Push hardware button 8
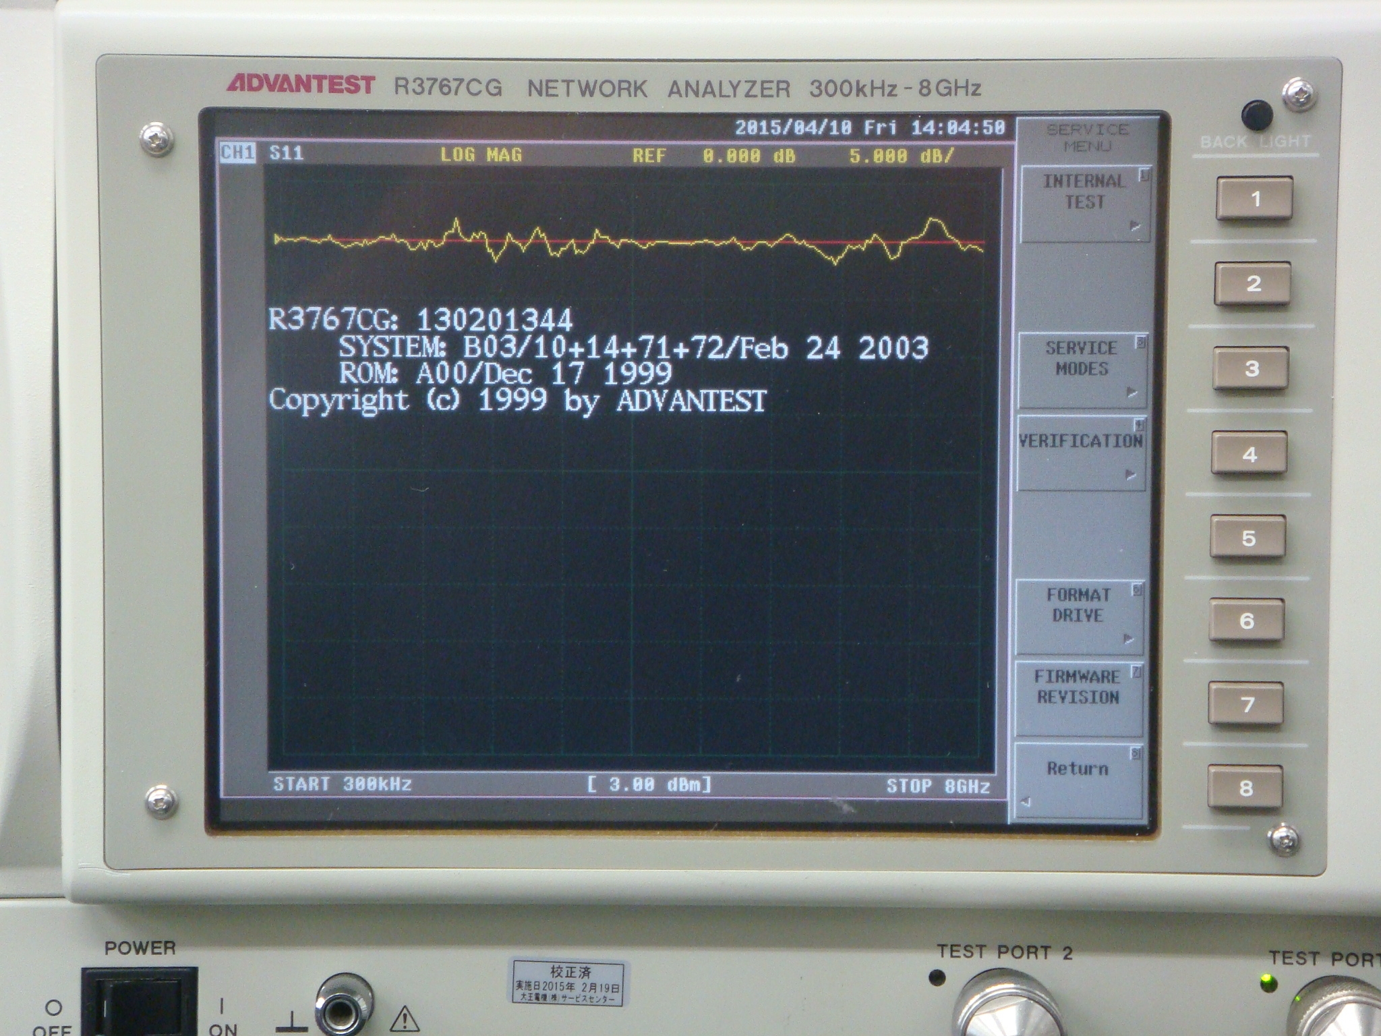Image resolution: width=1381 pixels, height=1036 pixels. [1245, 787]
